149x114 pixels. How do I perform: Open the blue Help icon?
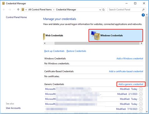[143, 15]
